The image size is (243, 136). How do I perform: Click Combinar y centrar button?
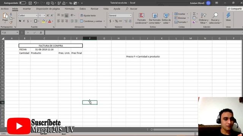pyautogui.click(x=91, y=21)
